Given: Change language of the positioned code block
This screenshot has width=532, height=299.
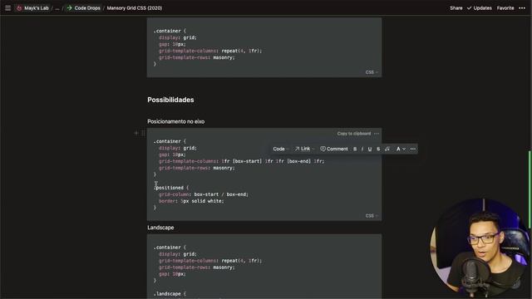Looking at the screenshot, I should [x=372, y=216].
